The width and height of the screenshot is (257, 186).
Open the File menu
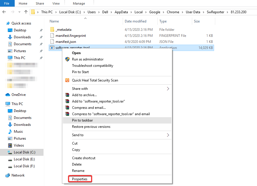6,3
